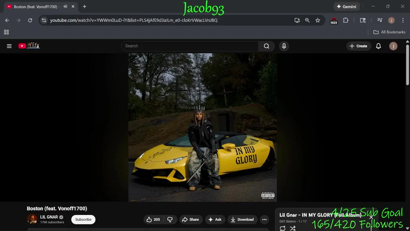Mute the Boston tab audio icon
Viewport: 410px width, 231px height.
65,6
